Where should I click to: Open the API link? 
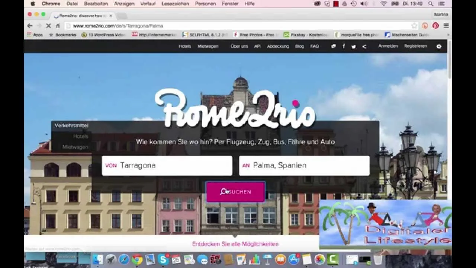point(257,46)
